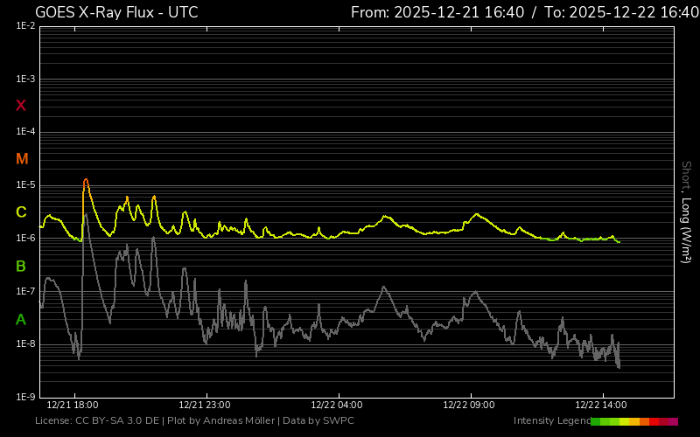Click the 'GOES X-Ray Flux - UTC' title
The height and width of the screenshot is (437, 700).
click(116, 12)
